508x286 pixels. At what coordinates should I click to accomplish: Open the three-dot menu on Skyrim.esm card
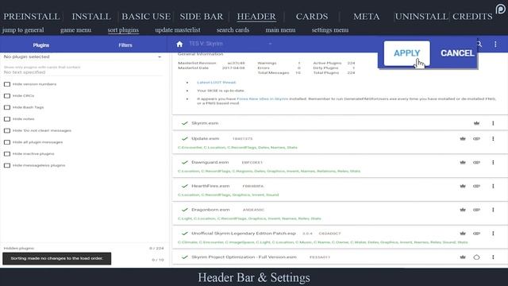[x=493, y=123]
